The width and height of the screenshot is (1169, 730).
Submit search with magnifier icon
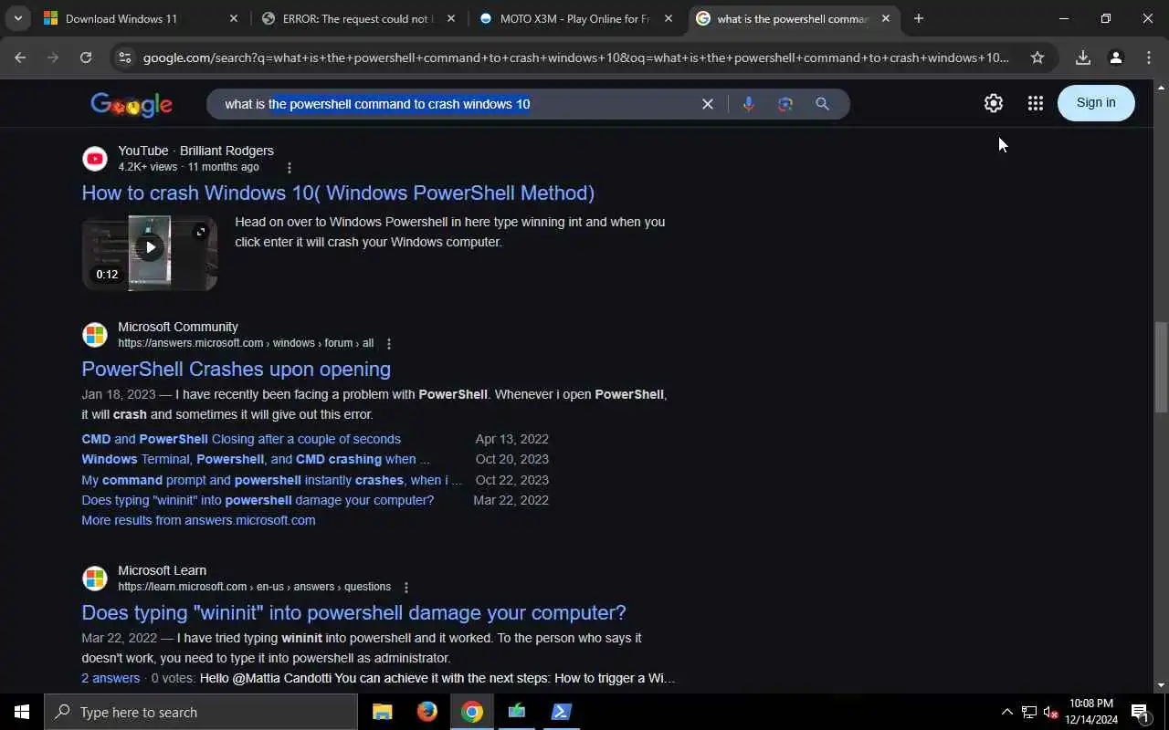(823, 104)
